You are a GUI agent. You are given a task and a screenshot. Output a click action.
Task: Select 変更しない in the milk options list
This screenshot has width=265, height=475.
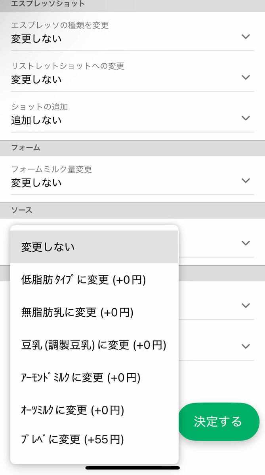(94, 247)
